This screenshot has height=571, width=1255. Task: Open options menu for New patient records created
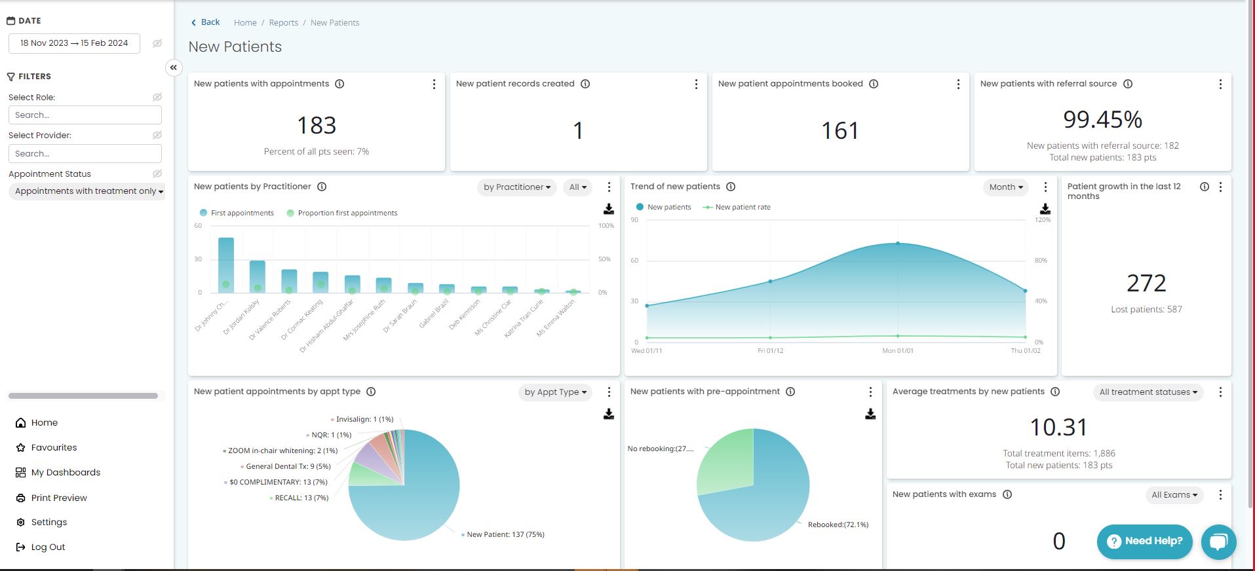point(696,84)
